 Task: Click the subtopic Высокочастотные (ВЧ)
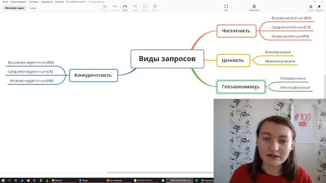click(291, 18)
